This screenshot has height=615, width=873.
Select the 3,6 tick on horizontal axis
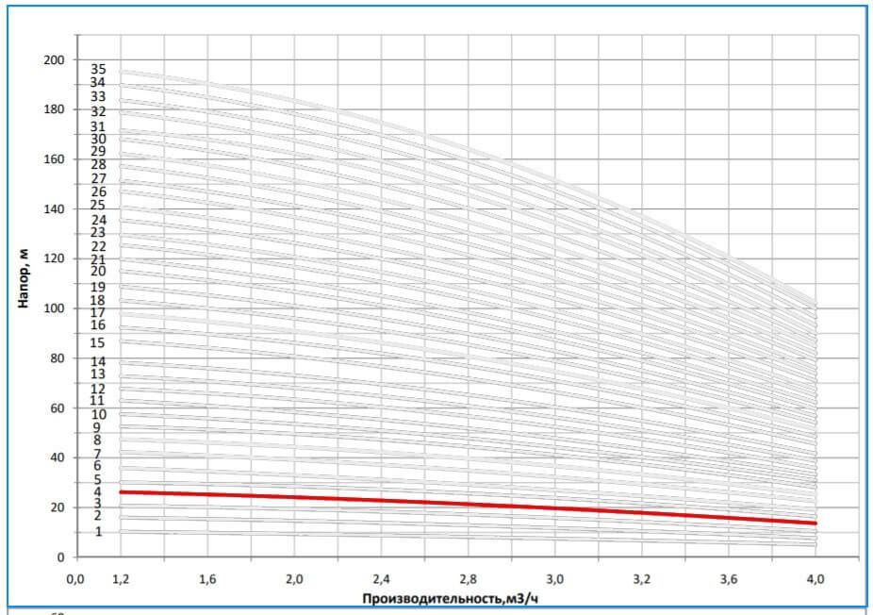pyautogui.click(x=729, y=578)
